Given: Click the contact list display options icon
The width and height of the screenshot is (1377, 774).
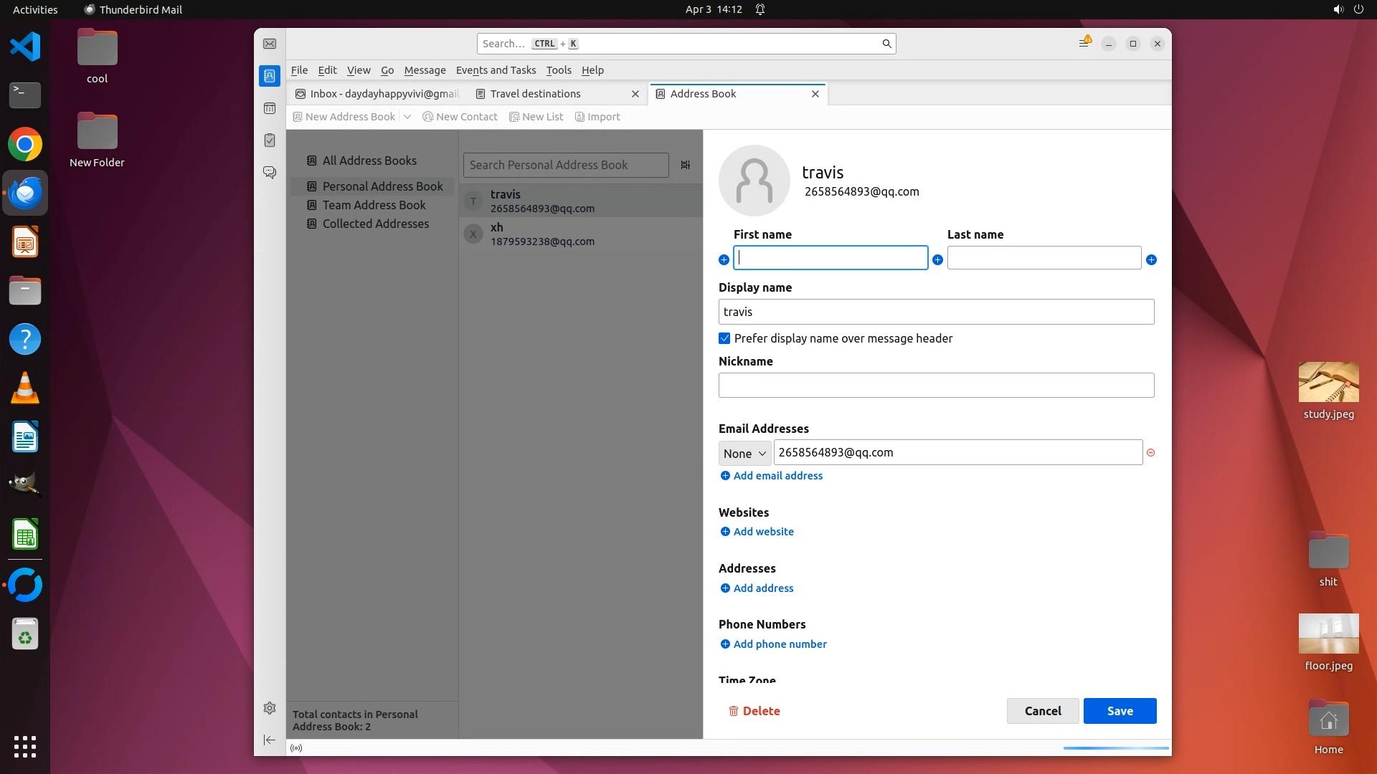Looking at the screenshot, I should pyautogui.click(x=686, y=165).
